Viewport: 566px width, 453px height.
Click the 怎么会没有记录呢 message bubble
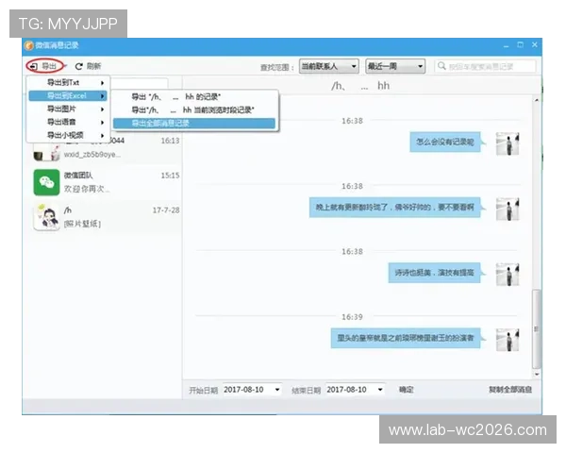[x=445, y=142]
